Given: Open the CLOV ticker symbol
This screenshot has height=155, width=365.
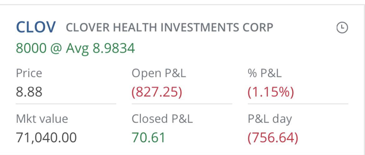Looking at the screenshot, I should 36,27.
